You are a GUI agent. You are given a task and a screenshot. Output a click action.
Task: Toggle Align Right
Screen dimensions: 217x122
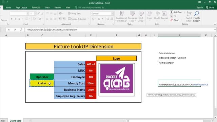(x=55, y=19)
